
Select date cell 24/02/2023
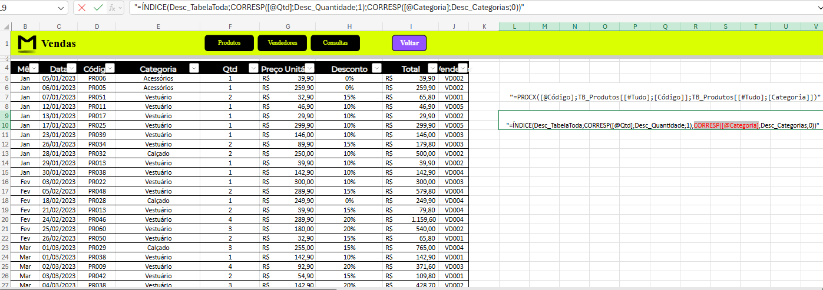click(x=59, y=219)
